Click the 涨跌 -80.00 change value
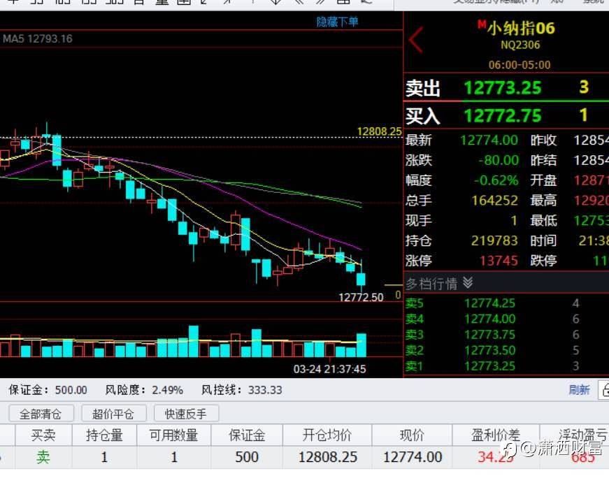Screen dimensions: 609x478 pos(499,160)
